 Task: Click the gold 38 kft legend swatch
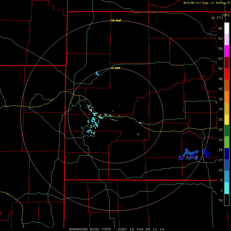click(x=227, y=109)
